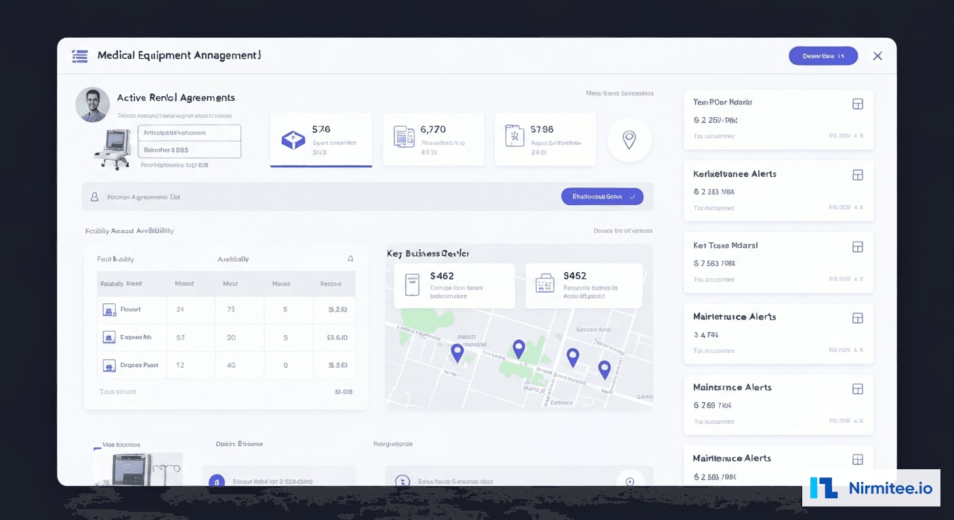
Task: Click the bell icon in the Availability panel
Action: click(x=350, y=259)
